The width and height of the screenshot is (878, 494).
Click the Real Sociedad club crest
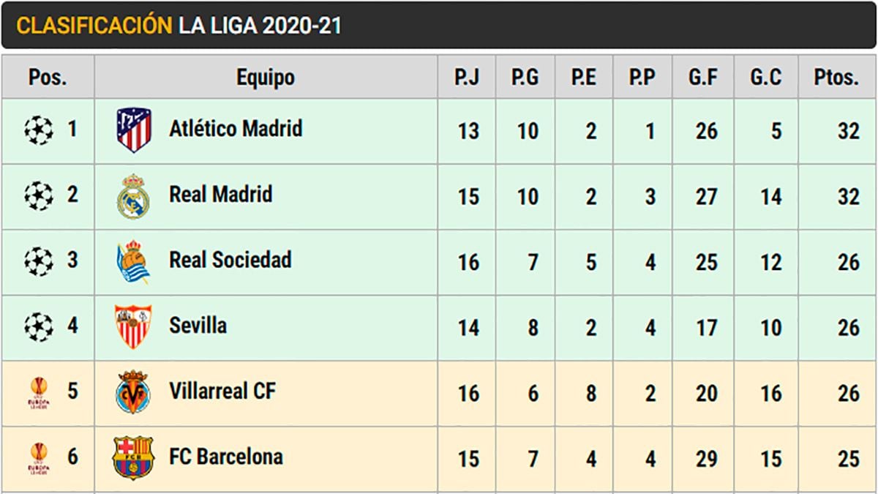coord(133,262)
